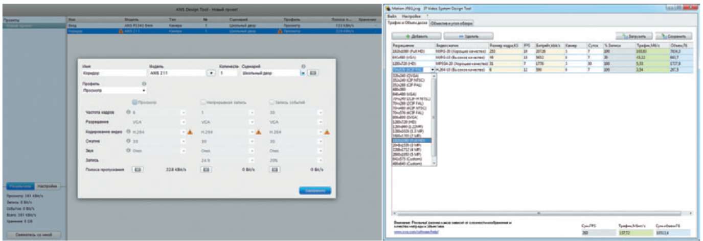The width and height of the screenshot is (703, 241).
Task: Enable Запись событий checkbox
Action: [271, 102]
